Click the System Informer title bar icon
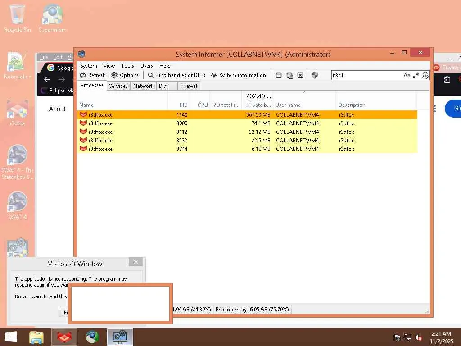 pyautogui.click(x=81, y=54)
